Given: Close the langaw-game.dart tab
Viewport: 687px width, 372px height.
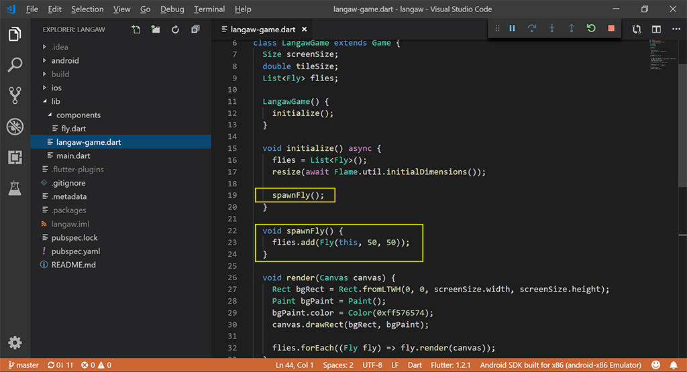Looking at the screenshot, I should pyautogui.click(x=305, y=29).
